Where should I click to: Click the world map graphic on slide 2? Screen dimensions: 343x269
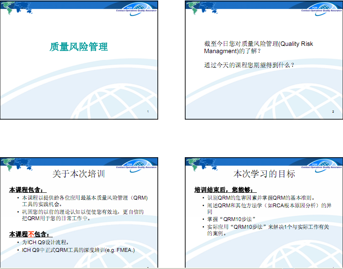(203, 8)
